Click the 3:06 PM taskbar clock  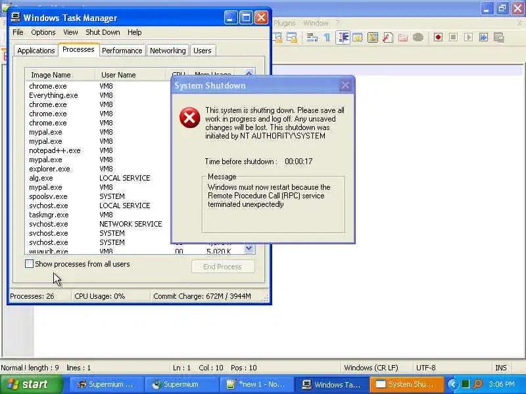click(x=502, y=384)
